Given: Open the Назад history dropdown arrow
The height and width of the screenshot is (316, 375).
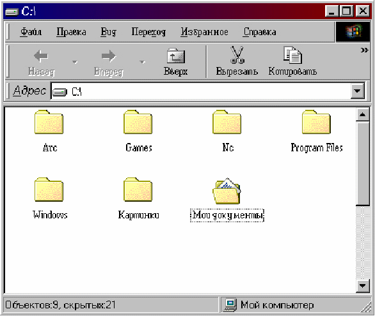Looking at the screenshot, I should (x=75, y=62).
